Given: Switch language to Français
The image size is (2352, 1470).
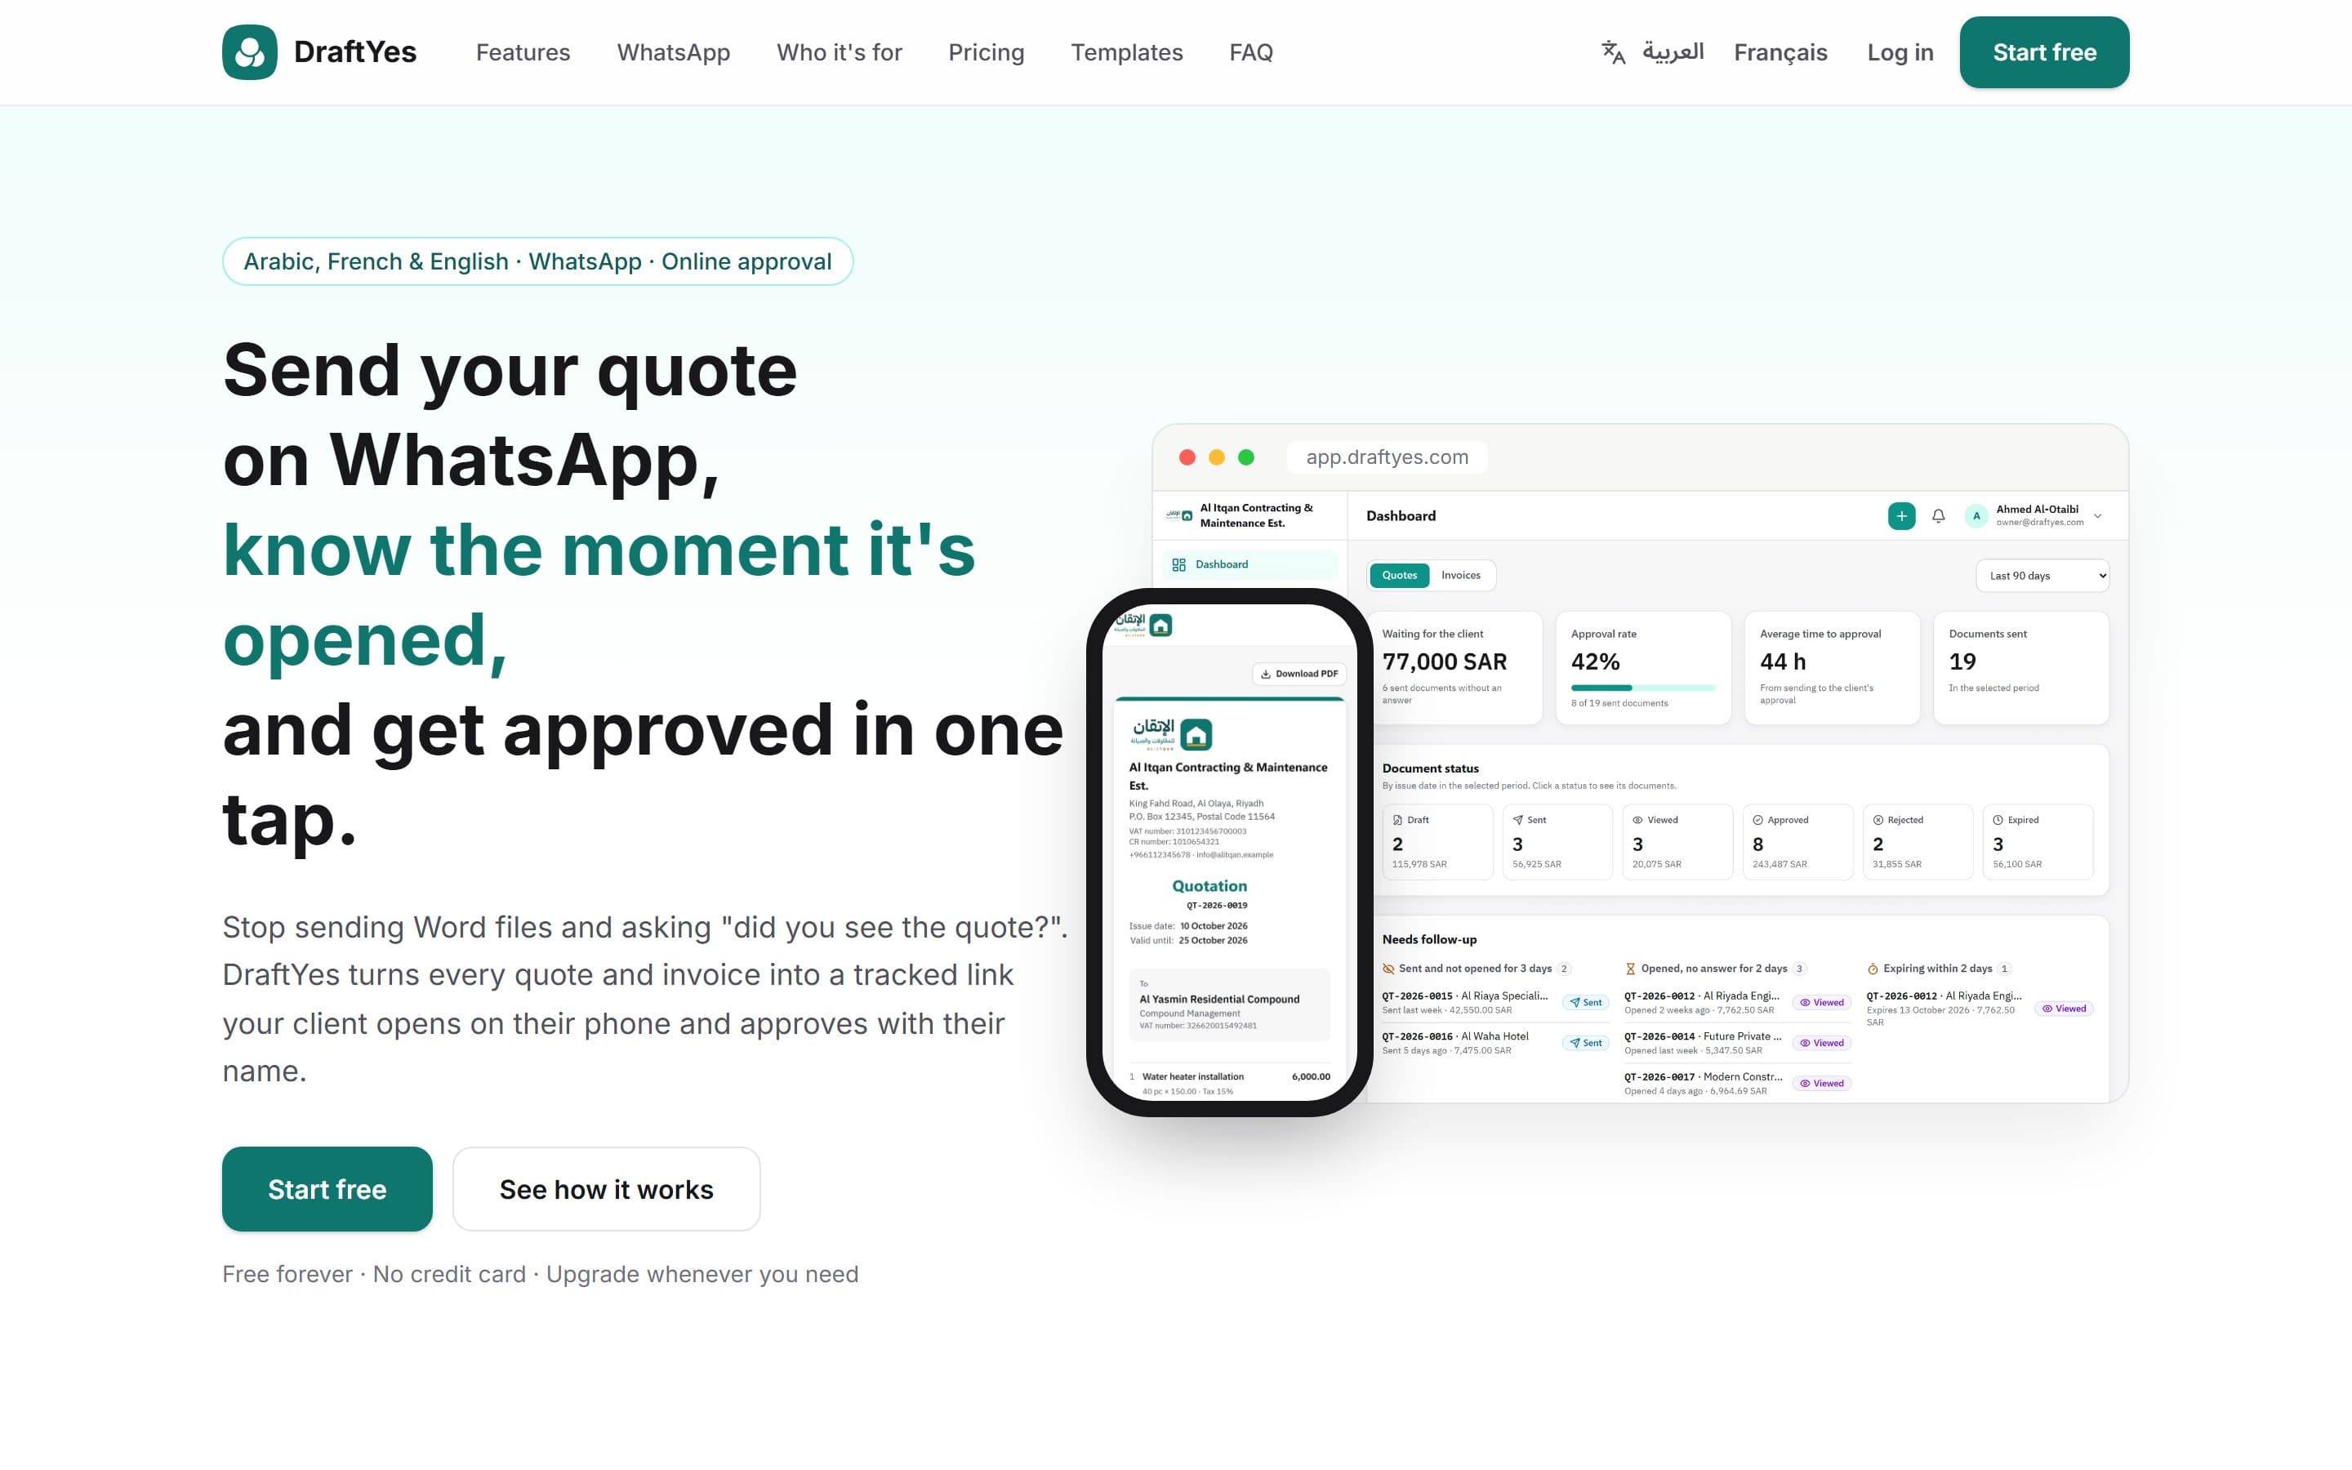Looking at the screenshot, I should click(x=1780, y=52).
